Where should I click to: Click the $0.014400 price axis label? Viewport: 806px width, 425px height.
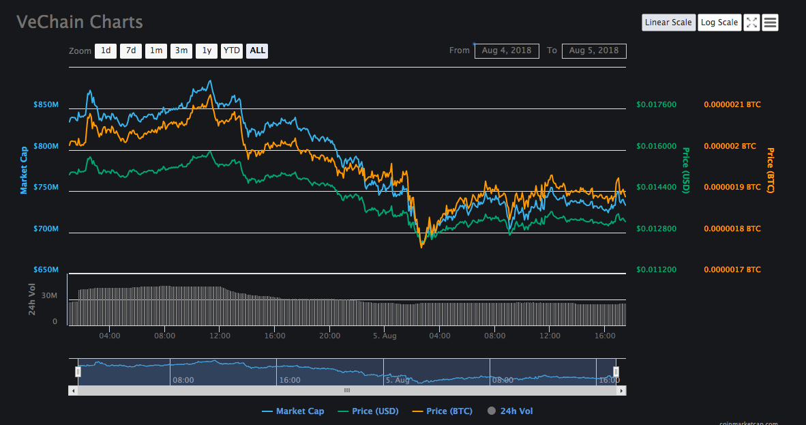click(657, 188)
